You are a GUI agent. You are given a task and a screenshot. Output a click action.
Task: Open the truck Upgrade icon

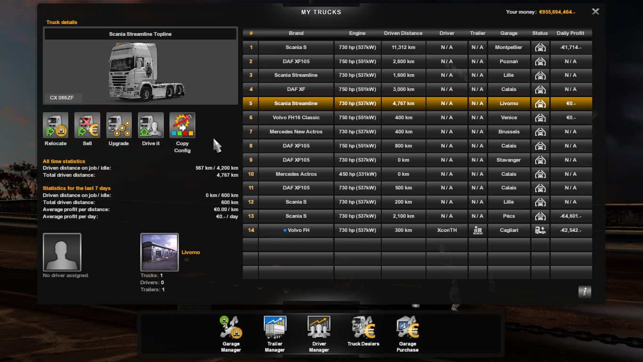(x=119, y=125)
